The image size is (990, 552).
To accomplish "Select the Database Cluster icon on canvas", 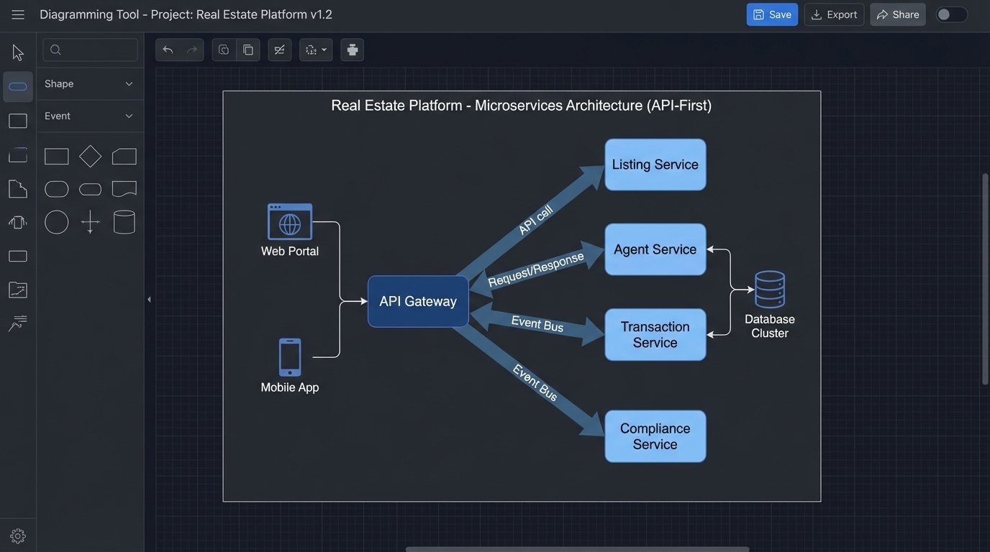I will [x=769, y=290].
